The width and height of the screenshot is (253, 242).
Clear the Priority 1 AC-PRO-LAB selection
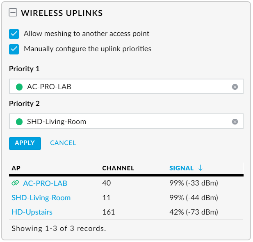click(x=235, y=87)
